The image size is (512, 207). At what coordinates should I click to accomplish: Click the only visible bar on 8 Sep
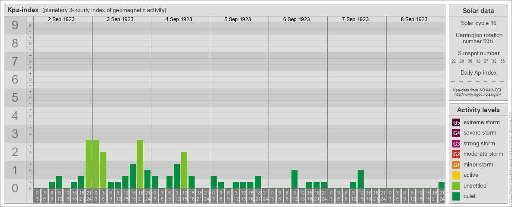[x=441, y=185]
